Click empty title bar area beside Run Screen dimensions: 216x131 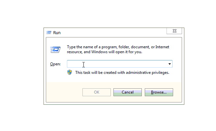113,33
